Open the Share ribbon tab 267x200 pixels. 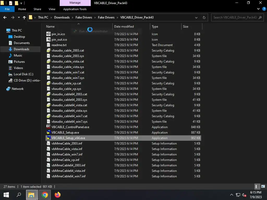tap(37, 9)
